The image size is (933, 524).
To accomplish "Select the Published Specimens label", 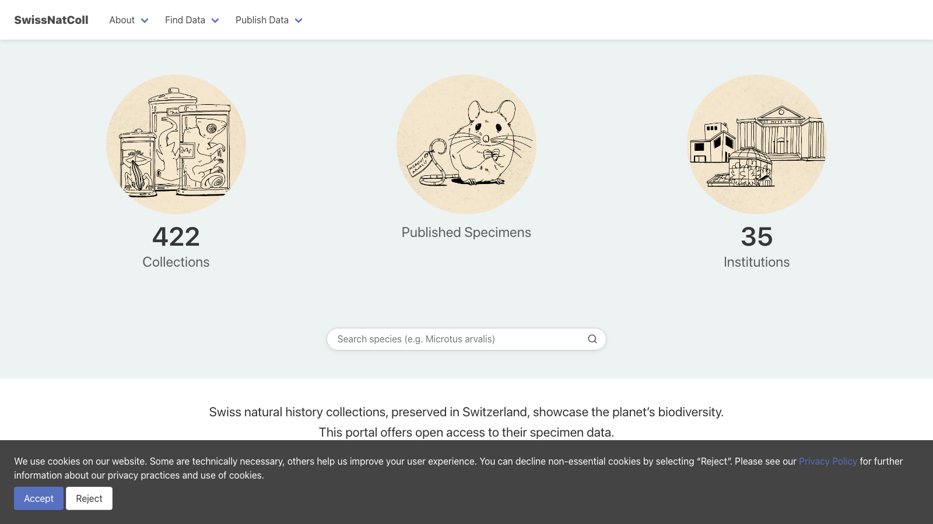I will (466, 232).
